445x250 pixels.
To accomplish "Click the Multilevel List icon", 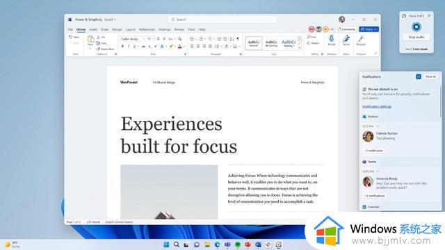I will (210, 39).
